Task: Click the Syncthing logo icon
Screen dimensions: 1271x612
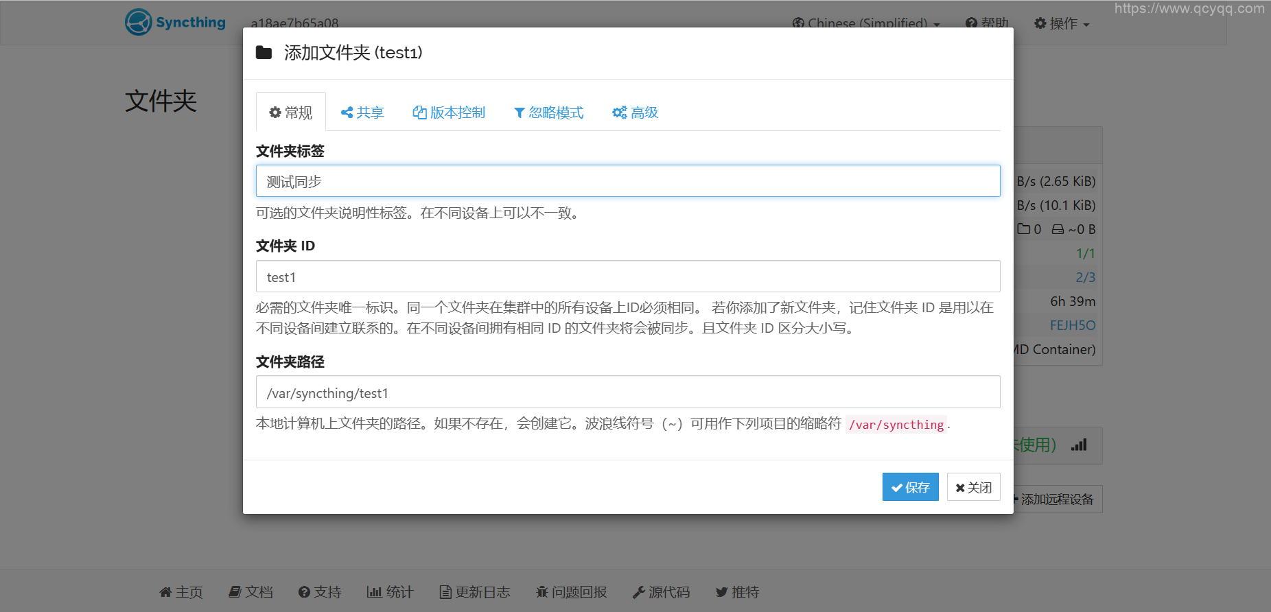Action: pos(139,22)
